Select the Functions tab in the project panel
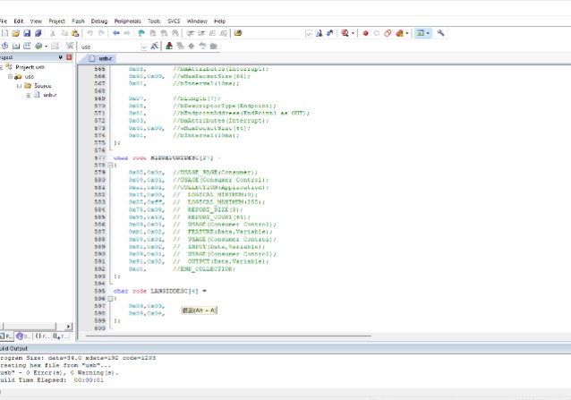 coord(41,336)
